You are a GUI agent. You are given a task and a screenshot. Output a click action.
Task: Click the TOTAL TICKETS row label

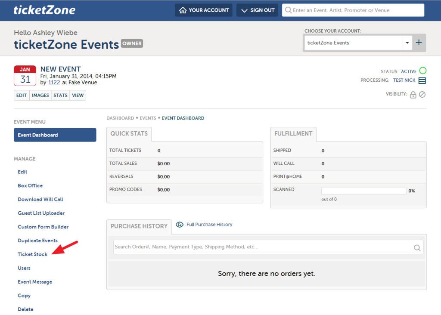(125, 150)
